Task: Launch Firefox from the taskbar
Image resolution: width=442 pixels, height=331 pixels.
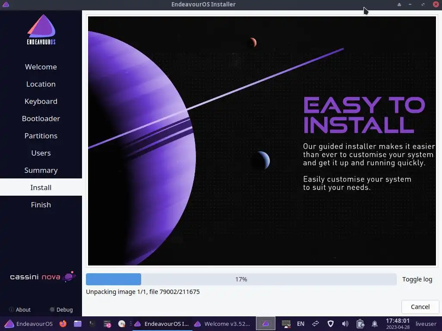Action: [63, 324]
